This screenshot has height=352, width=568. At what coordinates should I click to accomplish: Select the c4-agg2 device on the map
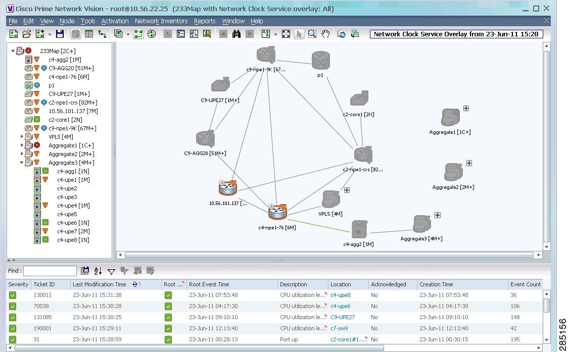tap(359, 230)
